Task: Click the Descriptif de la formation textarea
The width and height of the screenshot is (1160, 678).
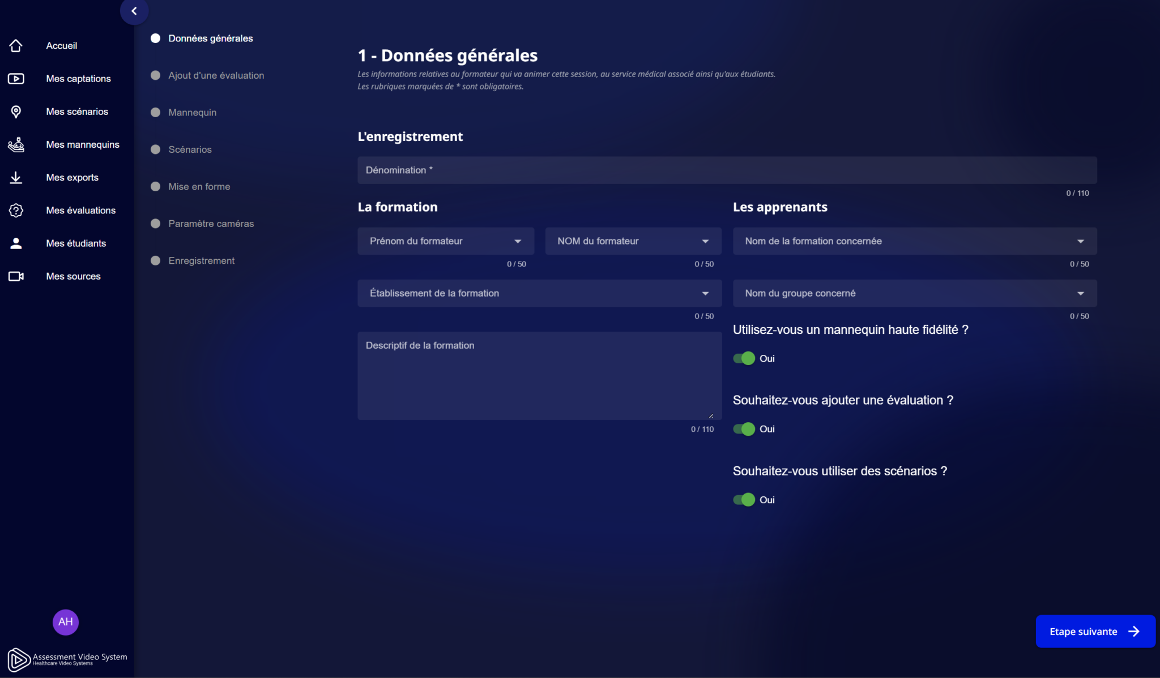Action: coord(540,376)
